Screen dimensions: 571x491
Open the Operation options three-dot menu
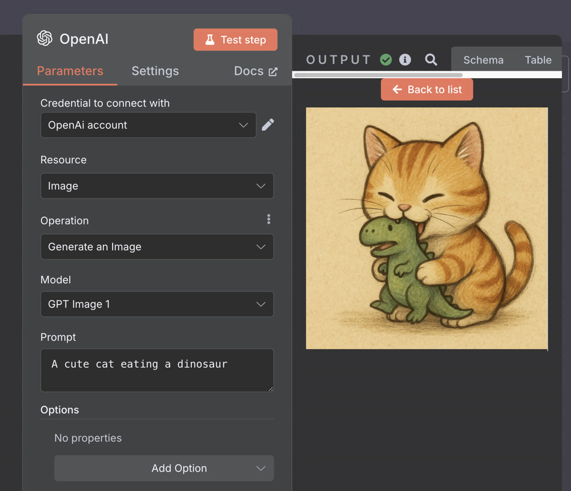point(268,219)
